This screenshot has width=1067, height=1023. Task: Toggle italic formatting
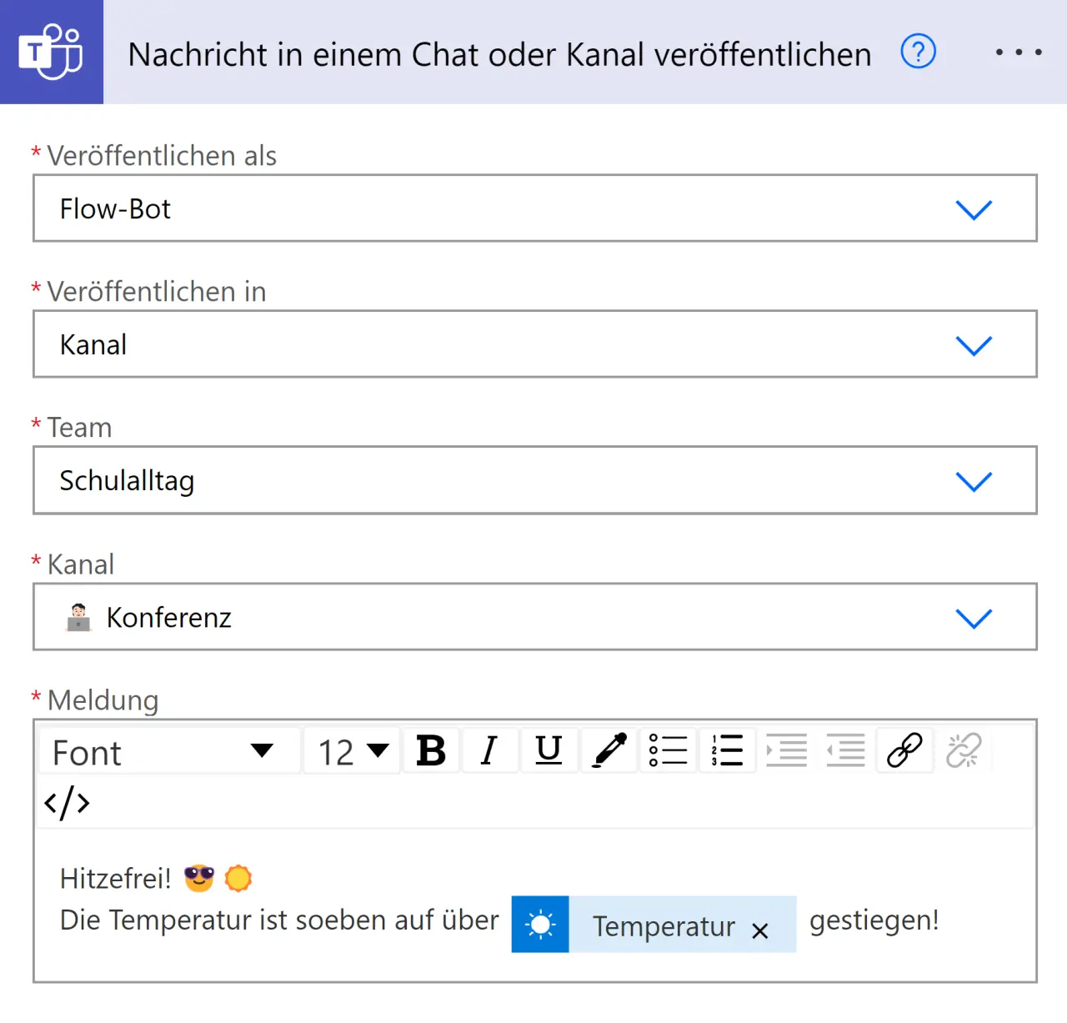click(x=489, y=751)
